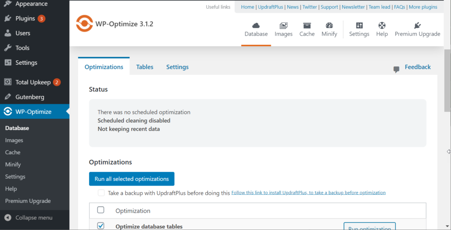Toggle the select-all Optimization checkbox
451x230 pixels.
[100, 210]
